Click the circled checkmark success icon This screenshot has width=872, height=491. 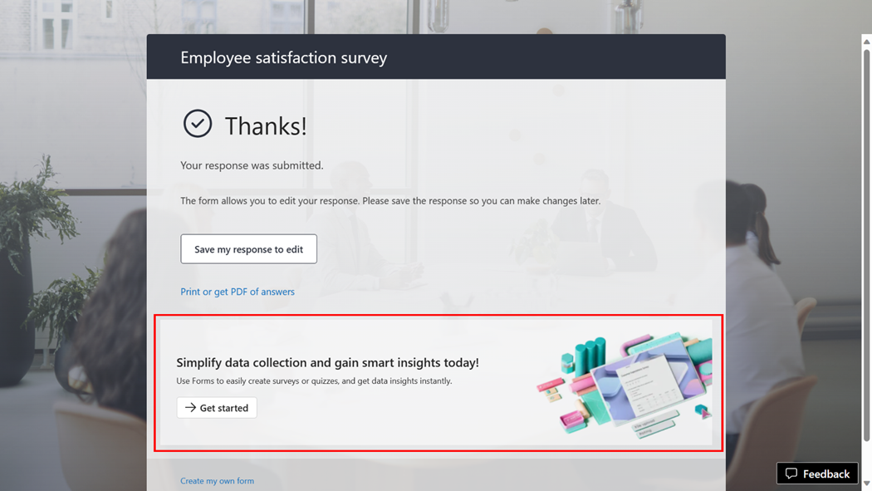click(x=197, y=123)
